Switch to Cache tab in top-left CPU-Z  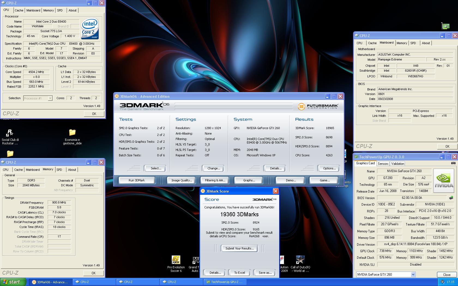(19, 10)
